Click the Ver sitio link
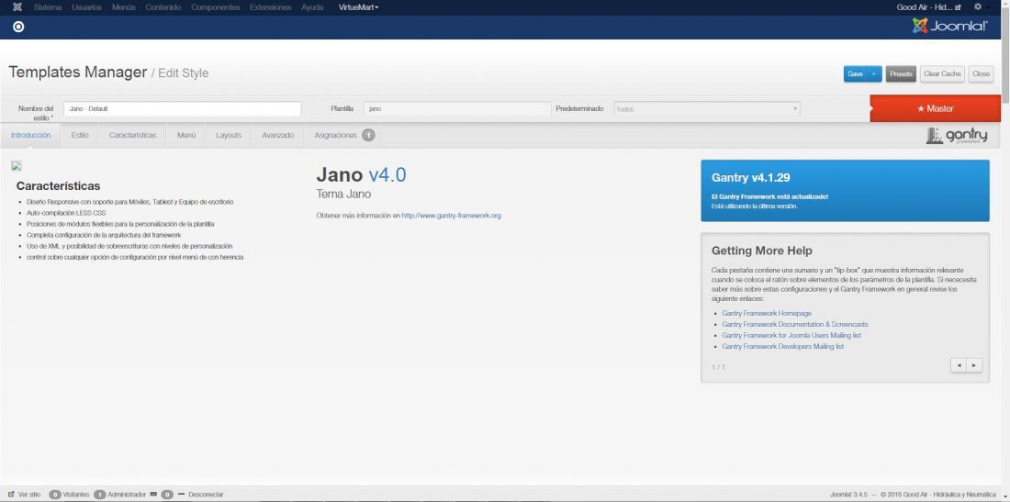1010x502 pixels. click(x=29, y=495)
